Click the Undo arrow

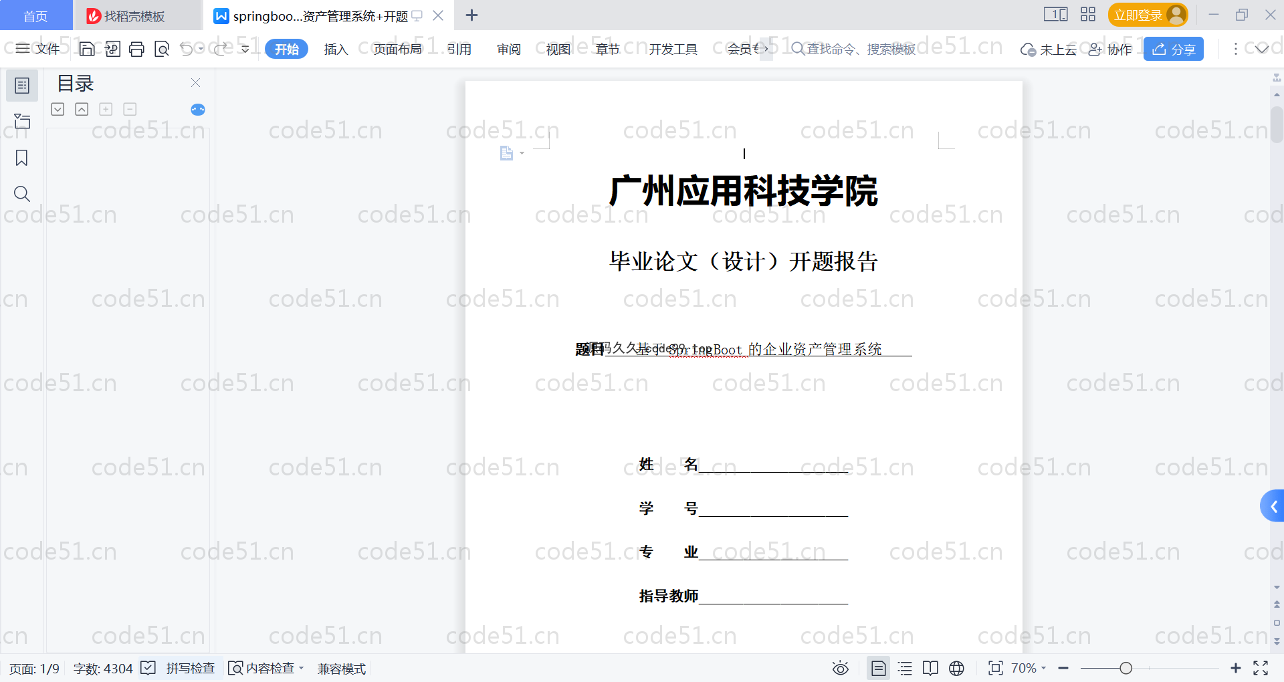coord(187,49)
